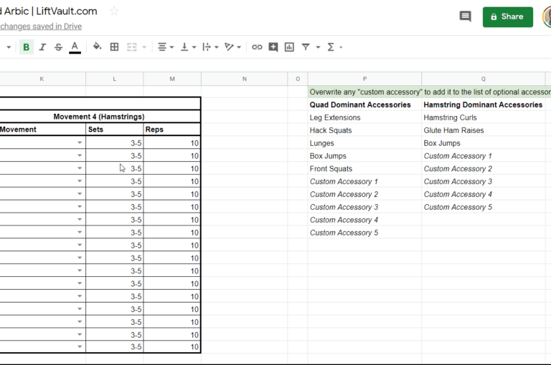The width and height of the screenshot is (551, 365).
Task: Select Hamstring Curls cell
Action: coord(483,117)
